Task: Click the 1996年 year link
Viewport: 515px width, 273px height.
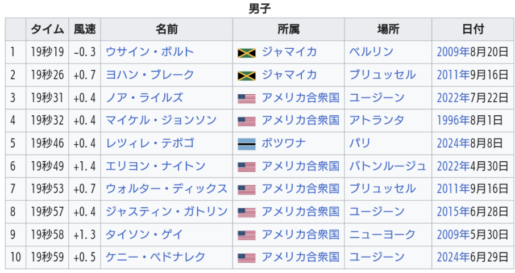Action: coord(450,120)
